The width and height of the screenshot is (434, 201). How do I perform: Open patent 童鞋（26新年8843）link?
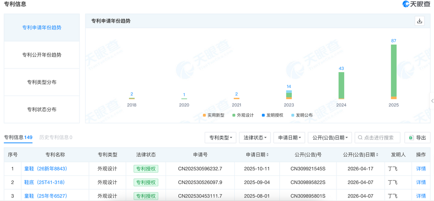pyautogui.click(x=46, y=169)
